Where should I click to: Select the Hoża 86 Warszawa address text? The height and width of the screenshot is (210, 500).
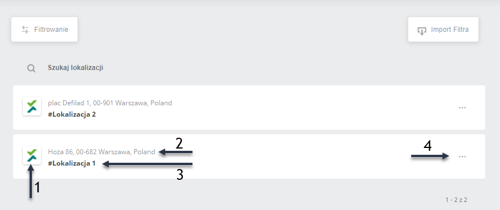pos(101,152)
